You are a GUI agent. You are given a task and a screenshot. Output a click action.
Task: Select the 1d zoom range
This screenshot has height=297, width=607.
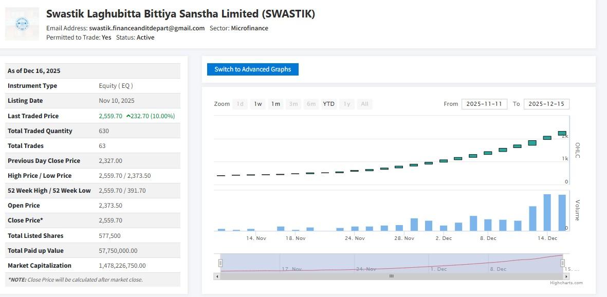point(240,104)
